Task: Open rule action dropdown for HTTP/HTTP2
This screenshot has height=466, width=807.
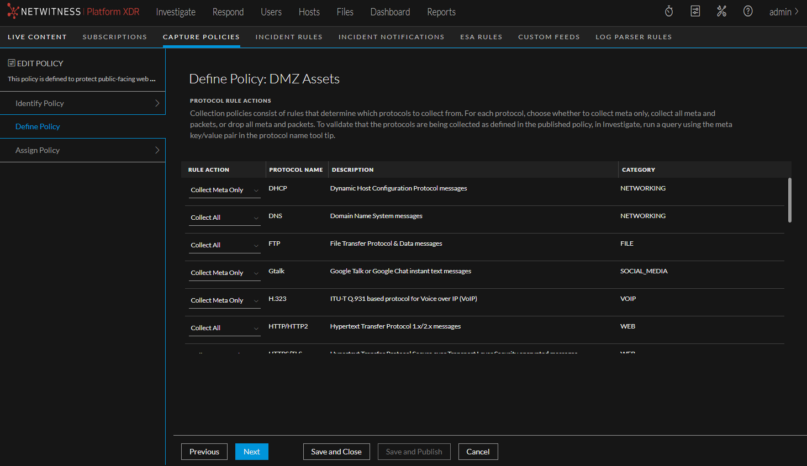Action: pos(224,328)
